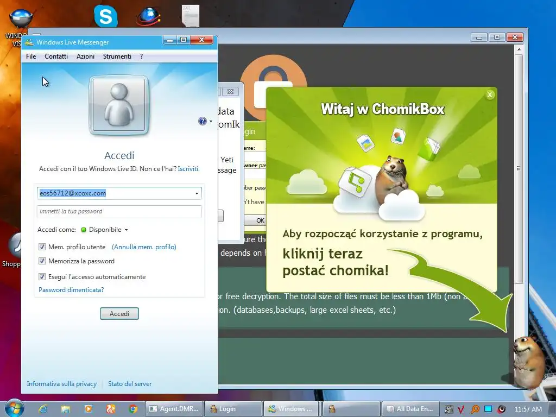Click the background window vertical scrollbar thumb
Image resolution: width=556 pixels, height=417 pixels.
[519, 168]
